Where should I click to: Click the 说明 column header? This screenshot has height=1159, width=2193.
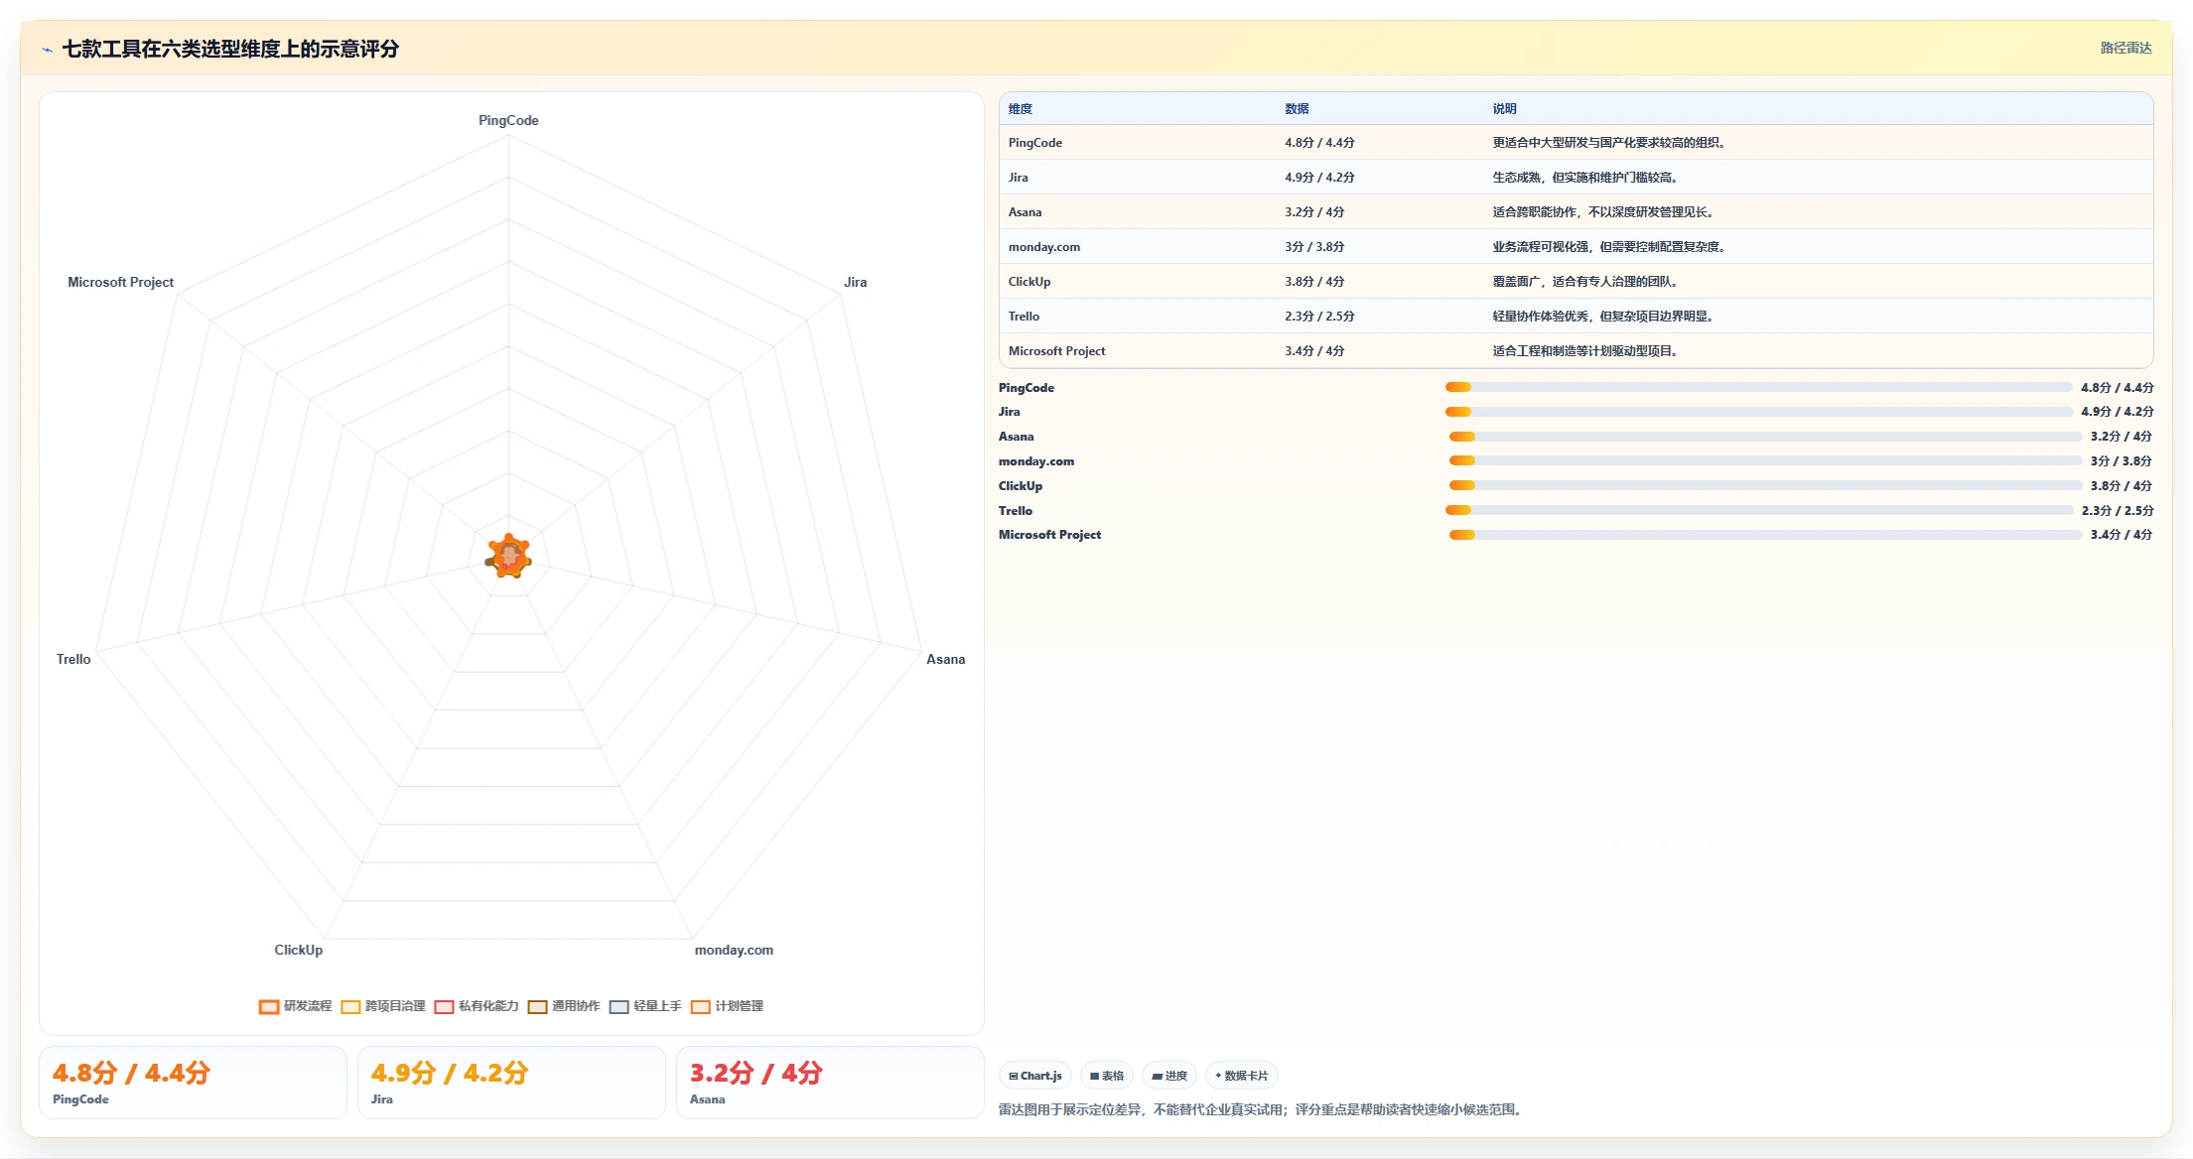[x=1504, y=109]
